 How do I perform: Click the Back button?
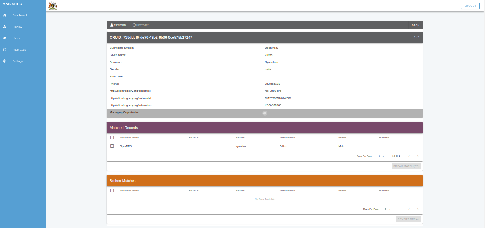click(x=415, y=25)
